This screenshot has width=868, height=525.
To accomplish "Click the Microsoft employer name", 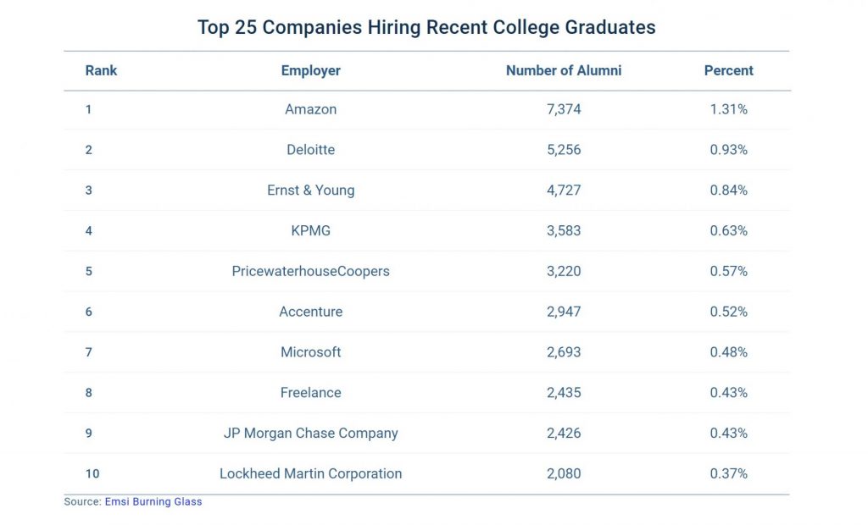I will tap(311, 352).
